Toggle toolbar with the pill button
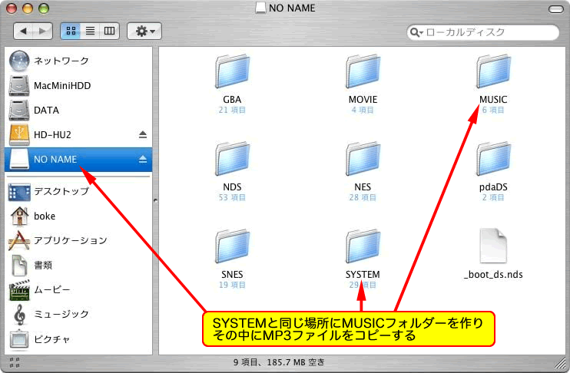Viewport: 570px width, 373px height. coord(556,8)
